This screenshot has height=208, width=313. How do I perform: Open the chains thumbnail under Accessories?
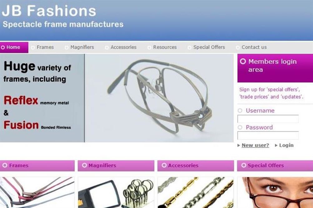(196, 192)
